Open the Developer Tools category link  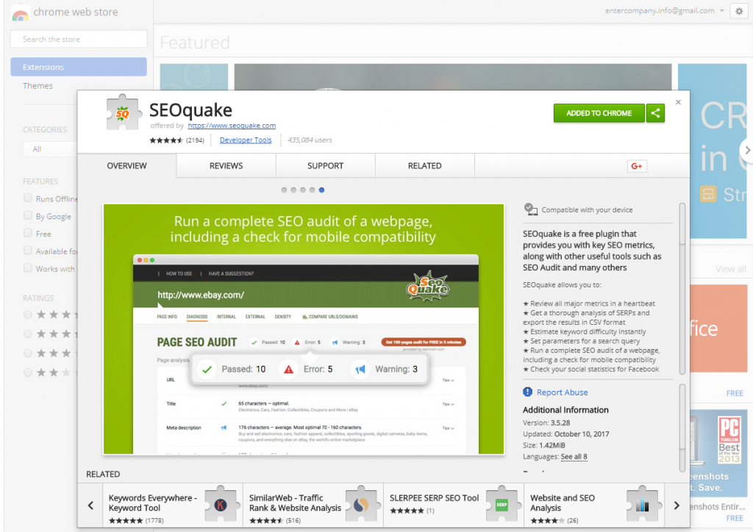click(x=246, y=140)
